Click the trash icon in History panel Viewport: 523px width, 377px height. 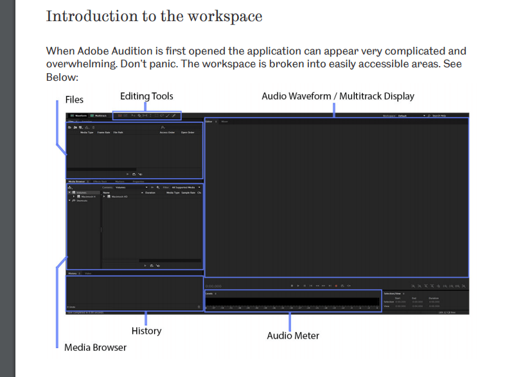point(199,307)
